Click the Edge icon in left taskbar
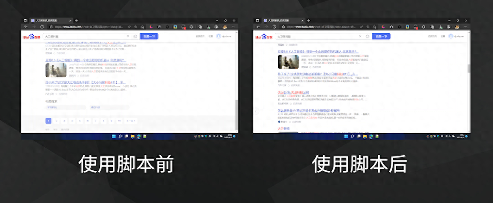 pyautogui.click(x=139, y=136)
